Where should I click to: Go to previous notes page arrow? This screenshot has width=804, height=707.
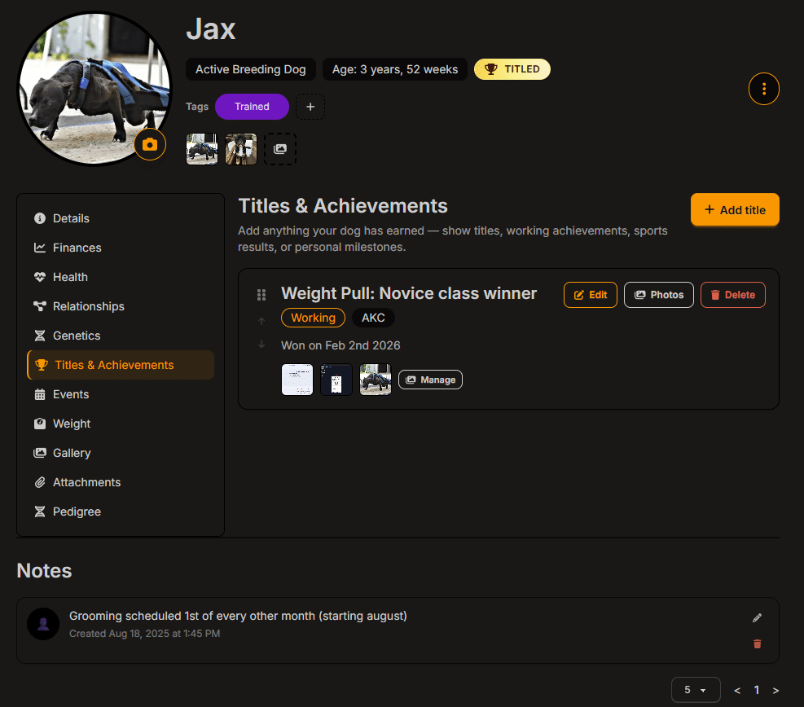737,690
